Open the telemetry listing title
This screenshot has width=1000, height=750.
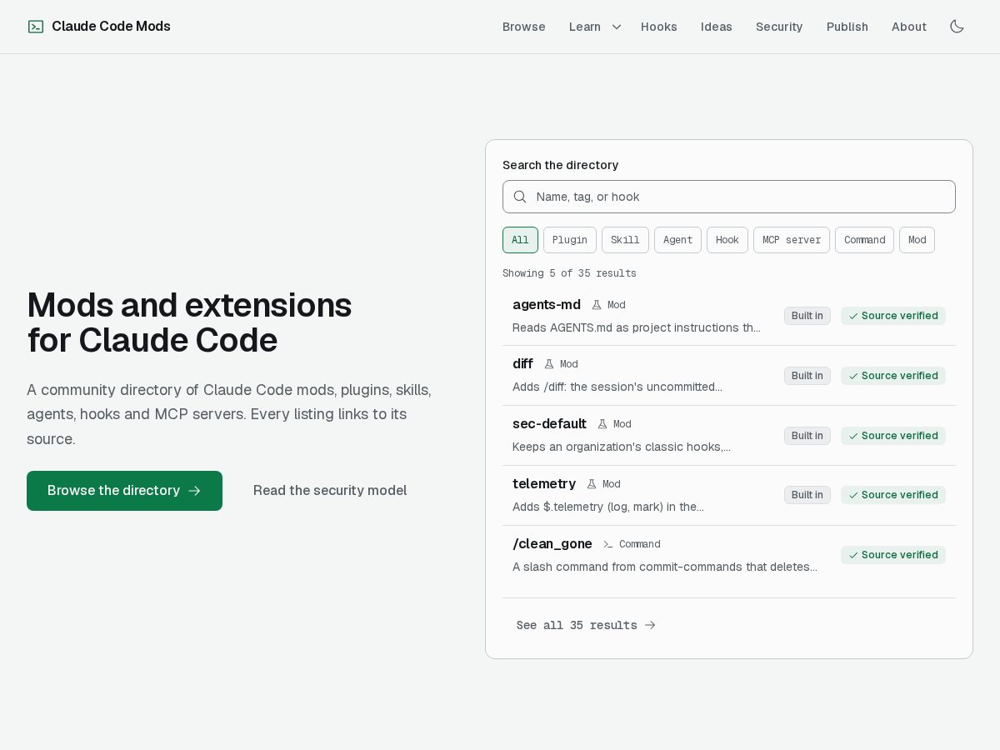(x=544, y=484)
